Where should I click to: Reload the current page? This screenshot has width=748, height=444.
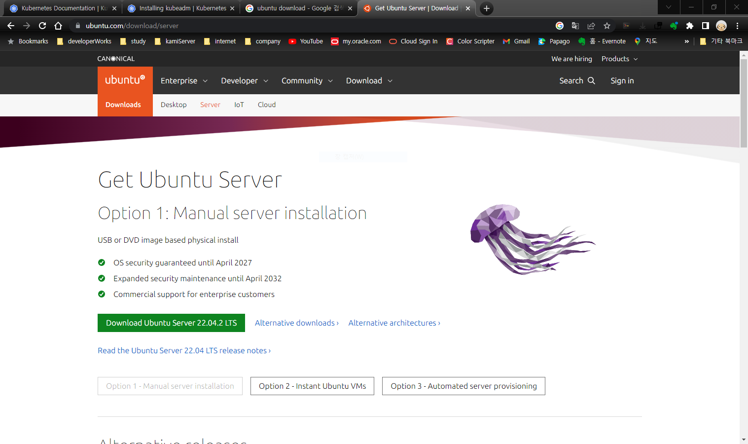42,26
